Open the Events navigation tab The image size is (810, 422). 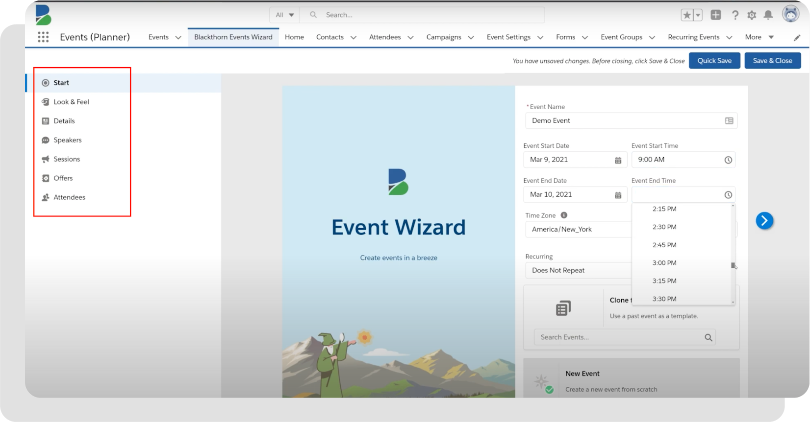[x=158, y=37]
